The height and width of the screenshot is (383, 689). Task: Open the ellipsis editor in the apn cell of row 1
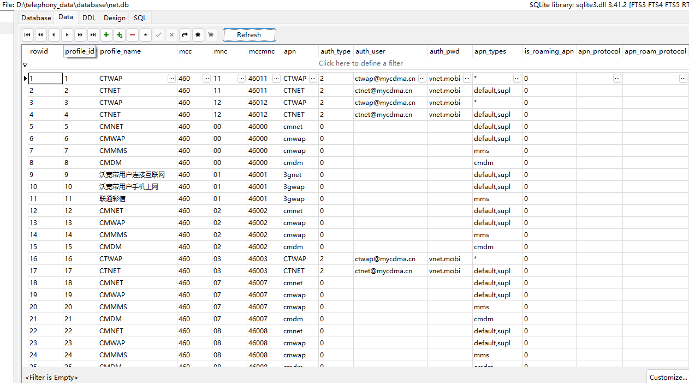point(313,79)
